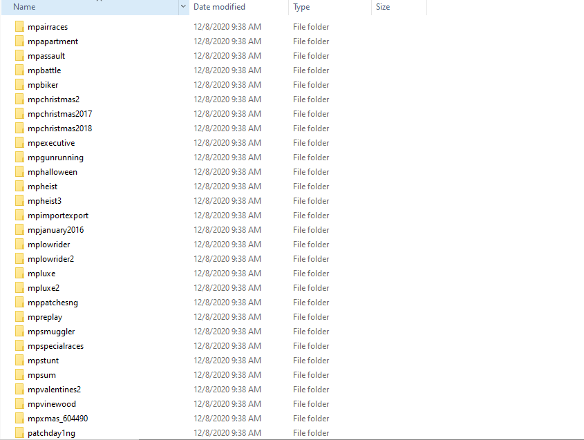
Task: Select the mpvalentines2 folder name
Action: pyautogui.click(x=55, y=390)
